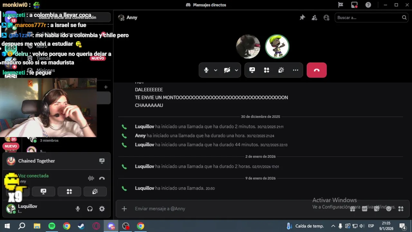Image resolution: width=412 pixels, height=232 pixels.
Task: Open pinned messages in Anny chat
Action: 302,18
